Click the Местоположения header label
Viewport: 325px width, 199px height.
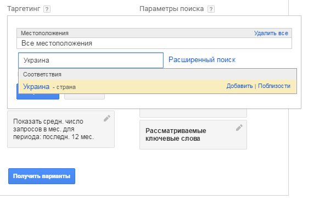44,33
